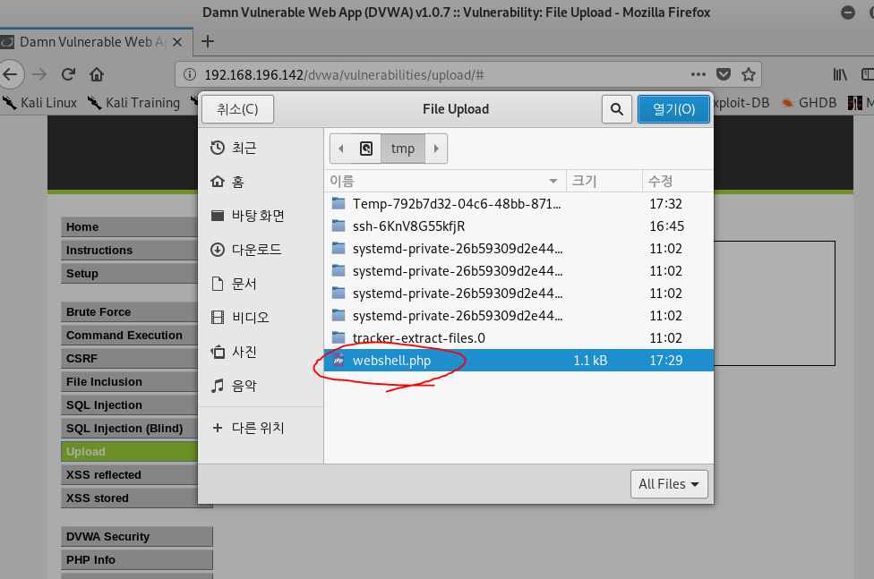Open the All Files filter dropdown
Screen dimensions: 874x579
(669, 484)
